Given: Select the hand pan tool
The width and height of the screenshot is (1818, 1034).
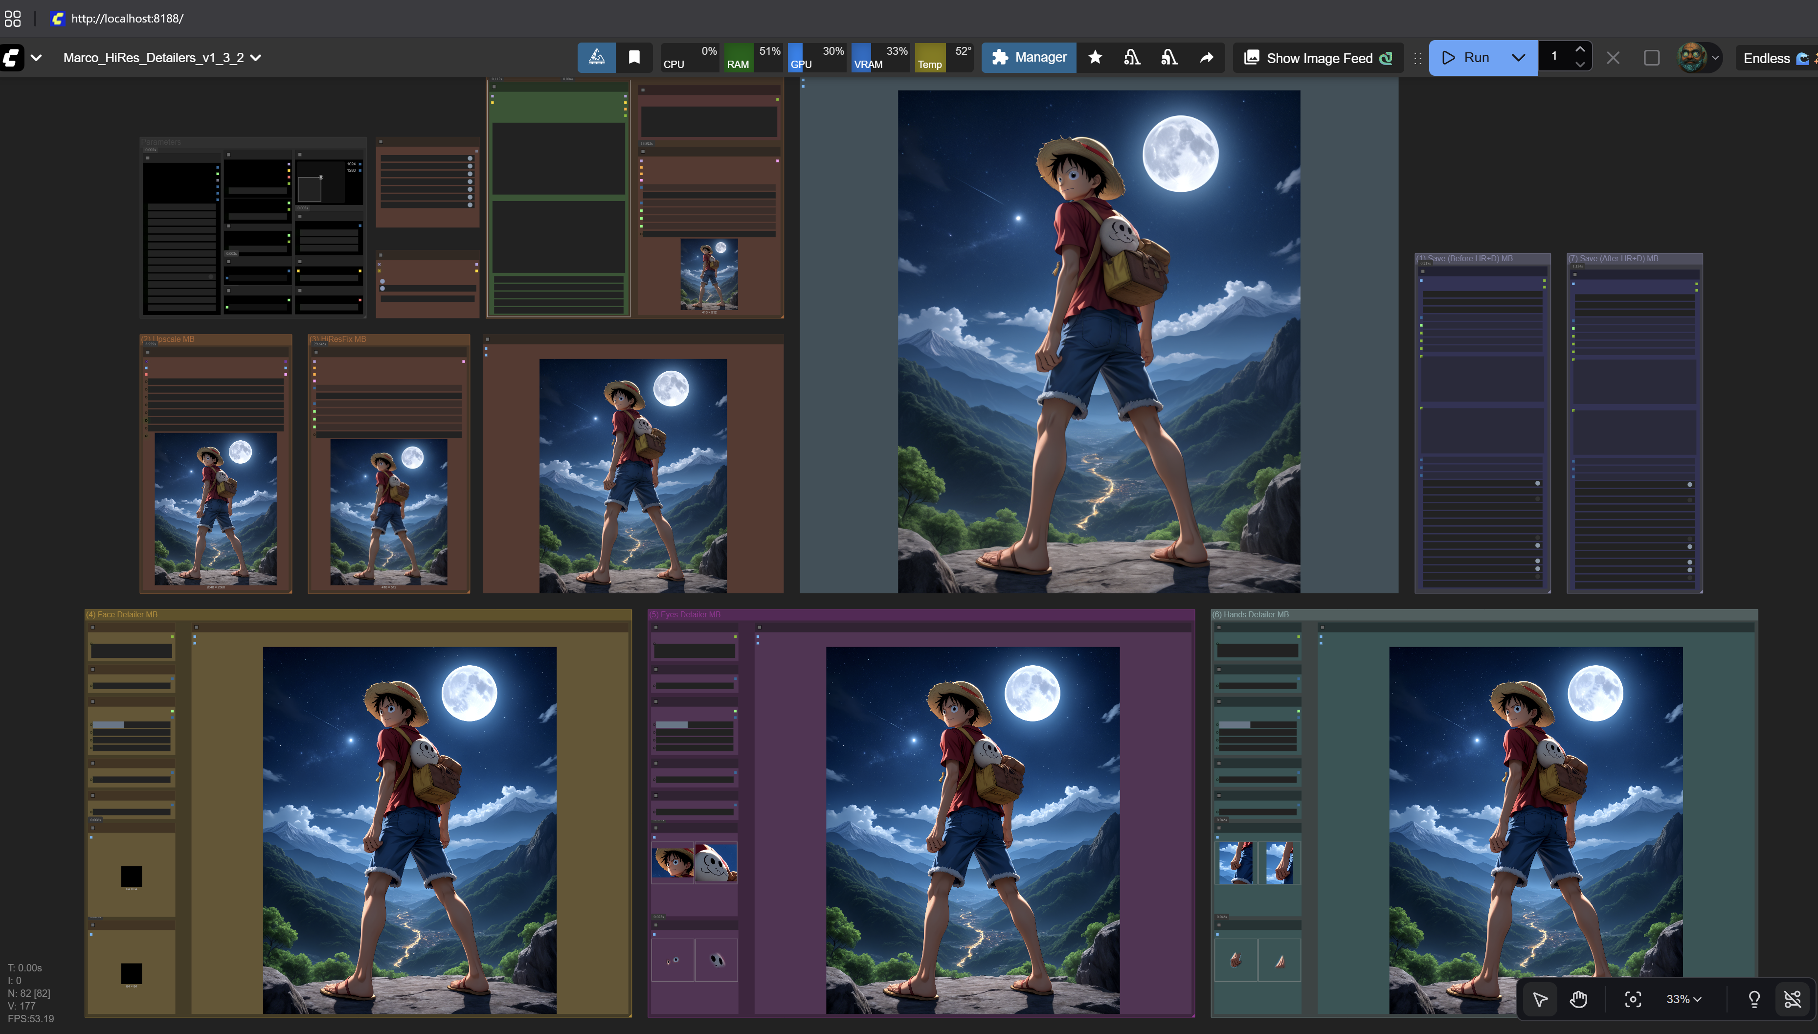Looking at the screenshot, I should coord(1578,999).
